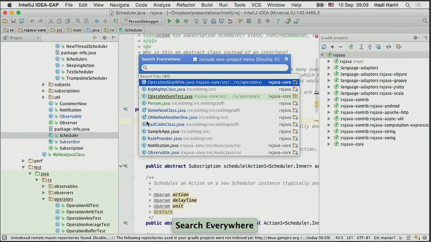Expand :language-adaptors Gradle node
This screenshot has width=431, height=242.
click(x=329, y=68)
